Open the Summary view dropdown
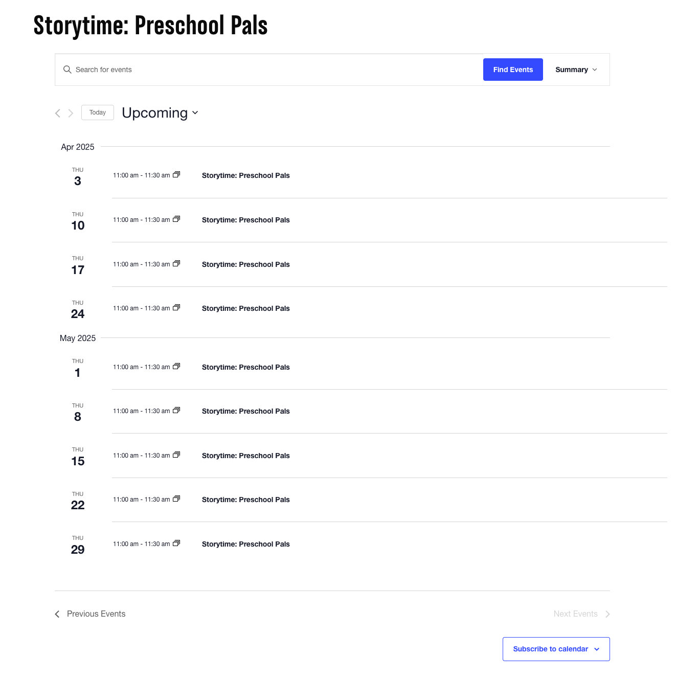 576,70
